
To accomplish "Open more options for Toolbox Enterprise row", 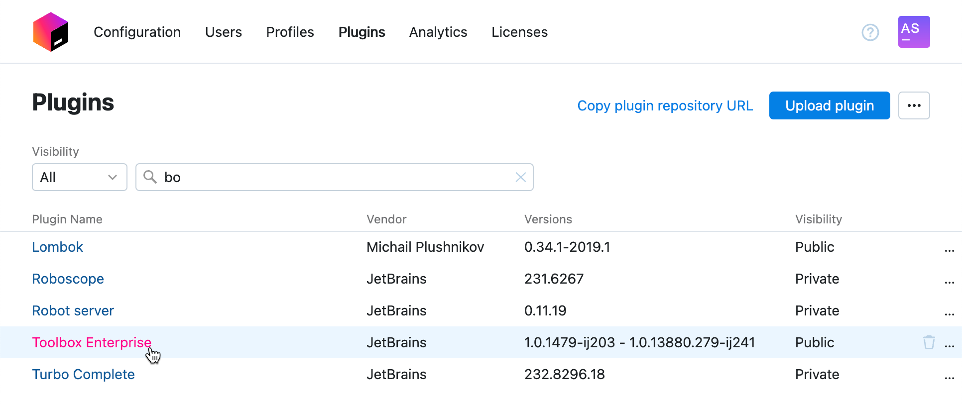I will (949, 346).
